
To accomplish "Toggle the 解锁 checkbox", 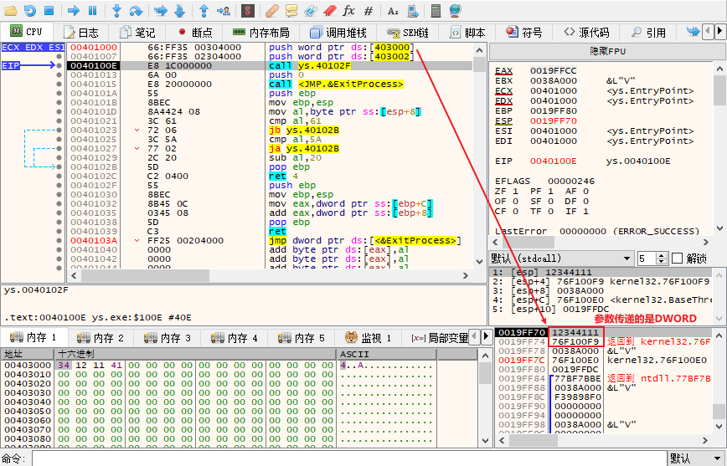I will click(x=677, y=258).
